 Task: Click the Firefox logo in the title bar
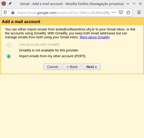pyautogui.click(x=4, y=4)
